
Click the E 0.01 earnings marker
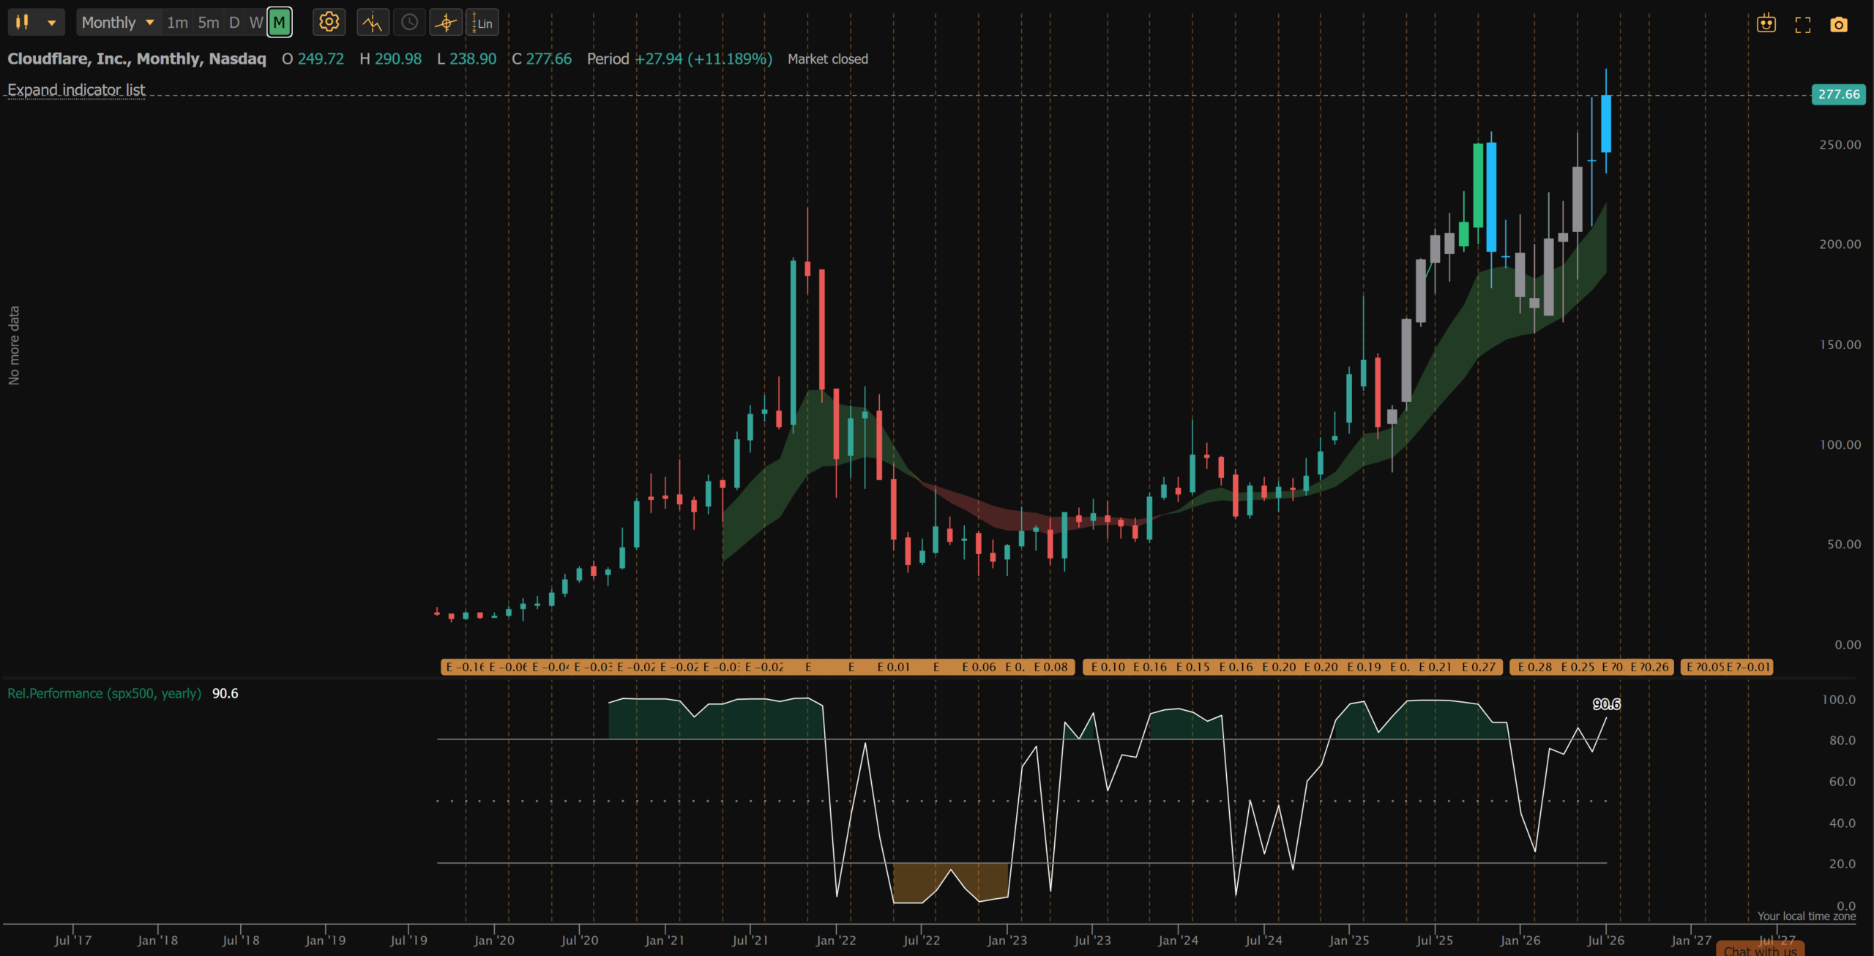[893, 667]
